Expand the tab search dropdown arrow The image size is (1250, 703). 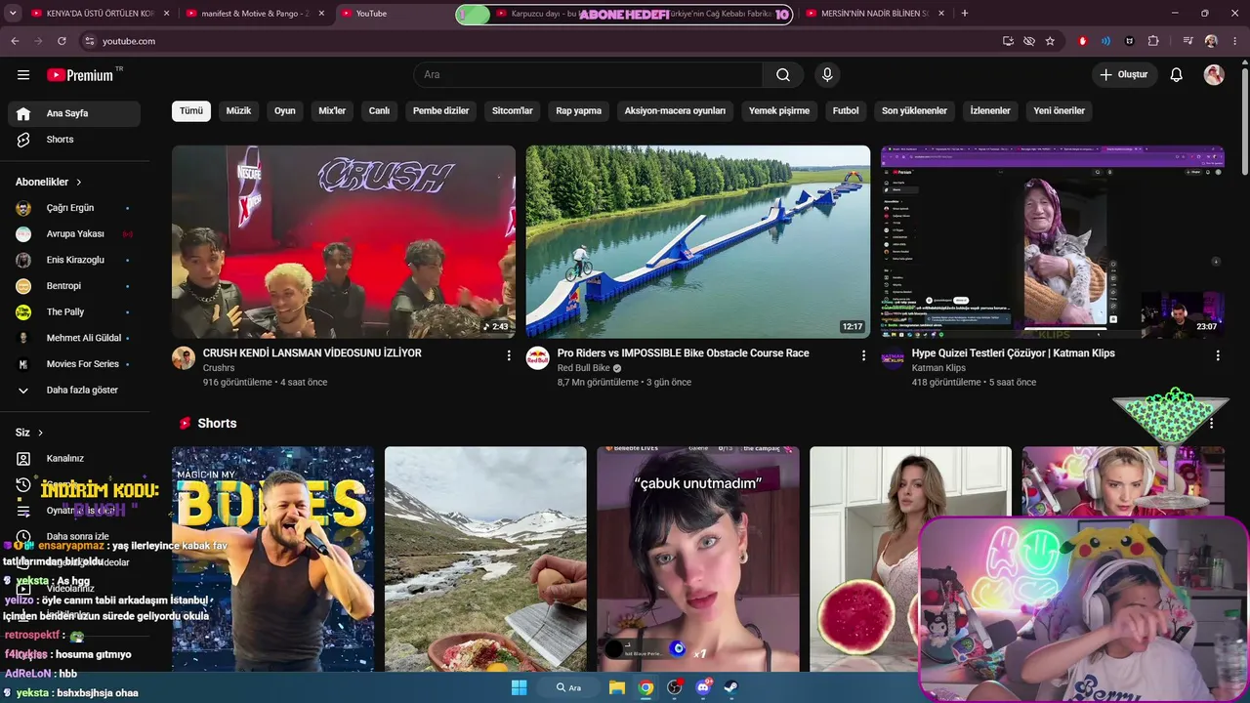[x=13, y=14]
